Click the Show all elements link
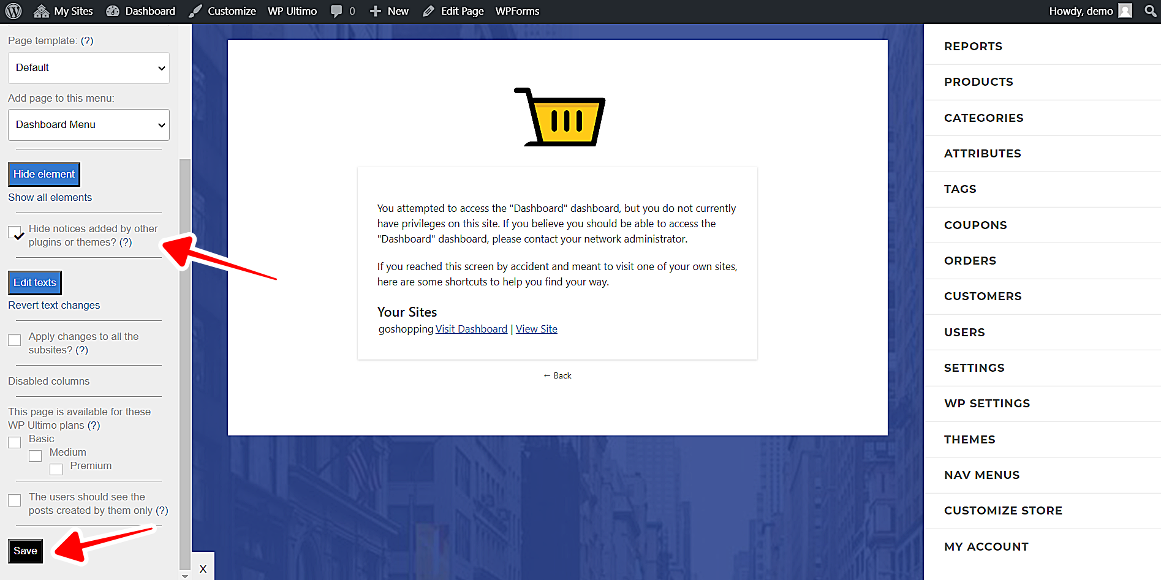This screenshot has height=580, width=1161. (50, 197)
